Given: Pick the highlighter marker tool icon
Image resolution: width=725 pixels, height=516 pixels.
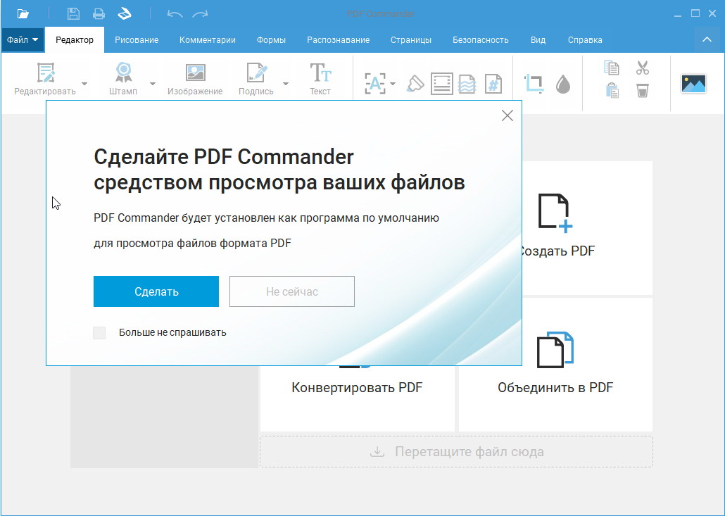Looking at the screenshot, I should pyautogui.click(x=415, y=84).
